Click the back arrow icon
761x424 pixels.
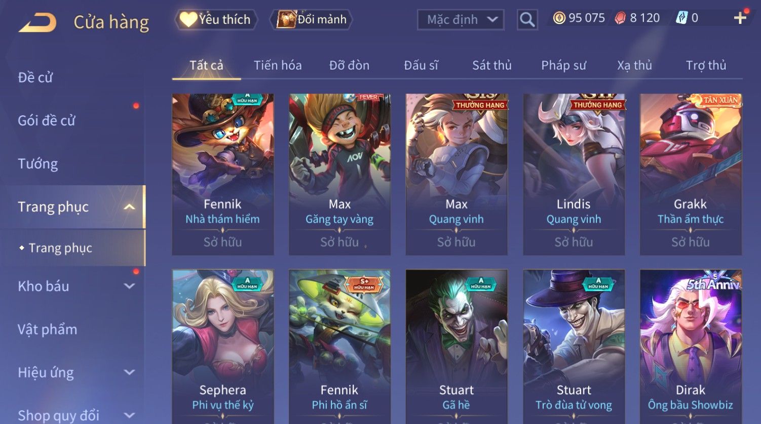37,23
